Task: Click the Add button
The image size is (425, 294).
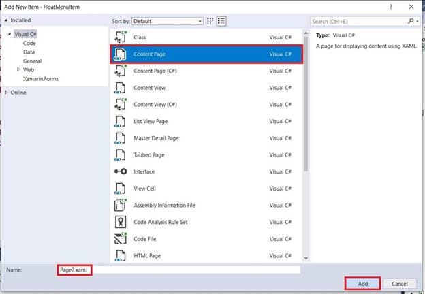Action: (x=362, y=283)
